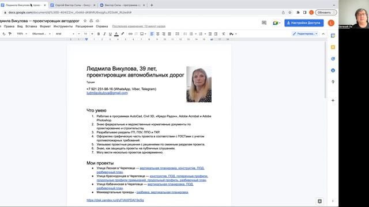369x207 pixels.
Task: Select the paint format roller tool
Action: click(x=10, y=34)
